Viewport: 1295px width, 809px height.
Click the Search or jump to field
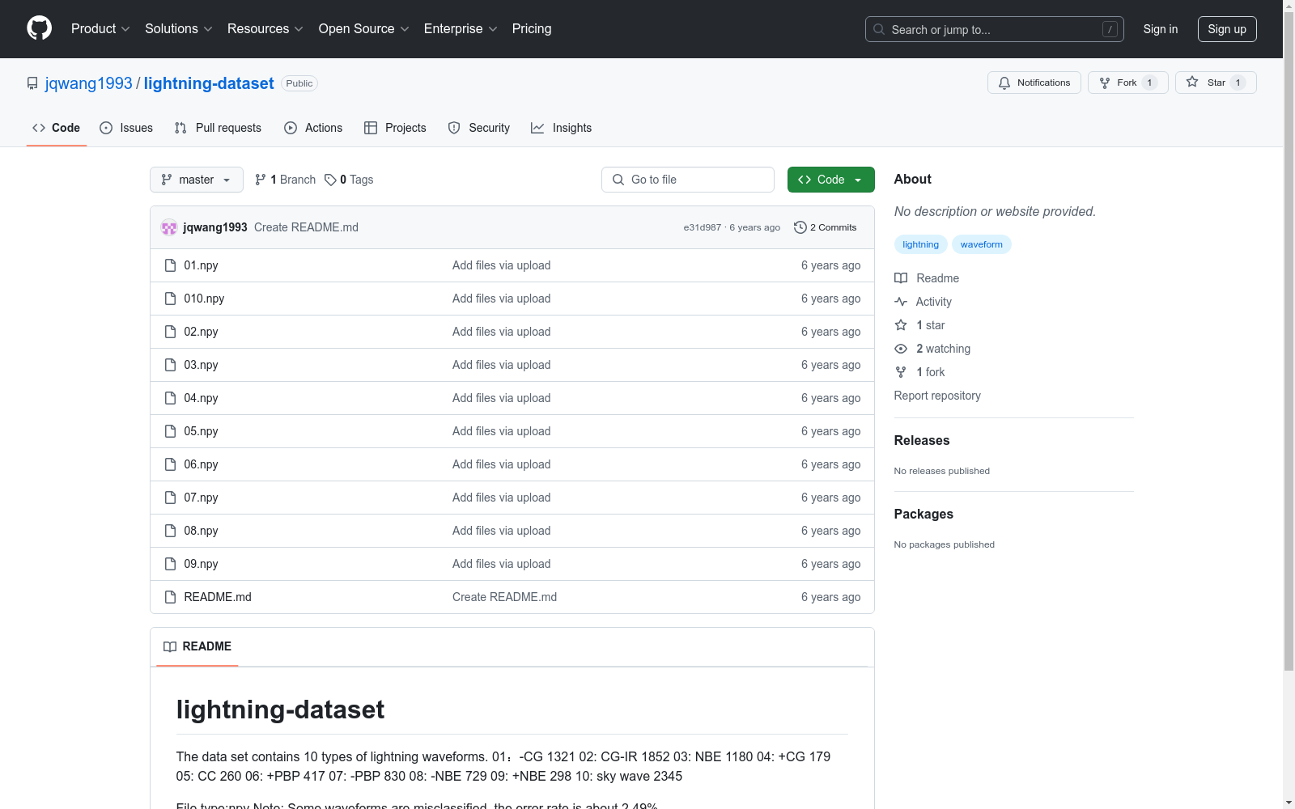pos(994,29)
